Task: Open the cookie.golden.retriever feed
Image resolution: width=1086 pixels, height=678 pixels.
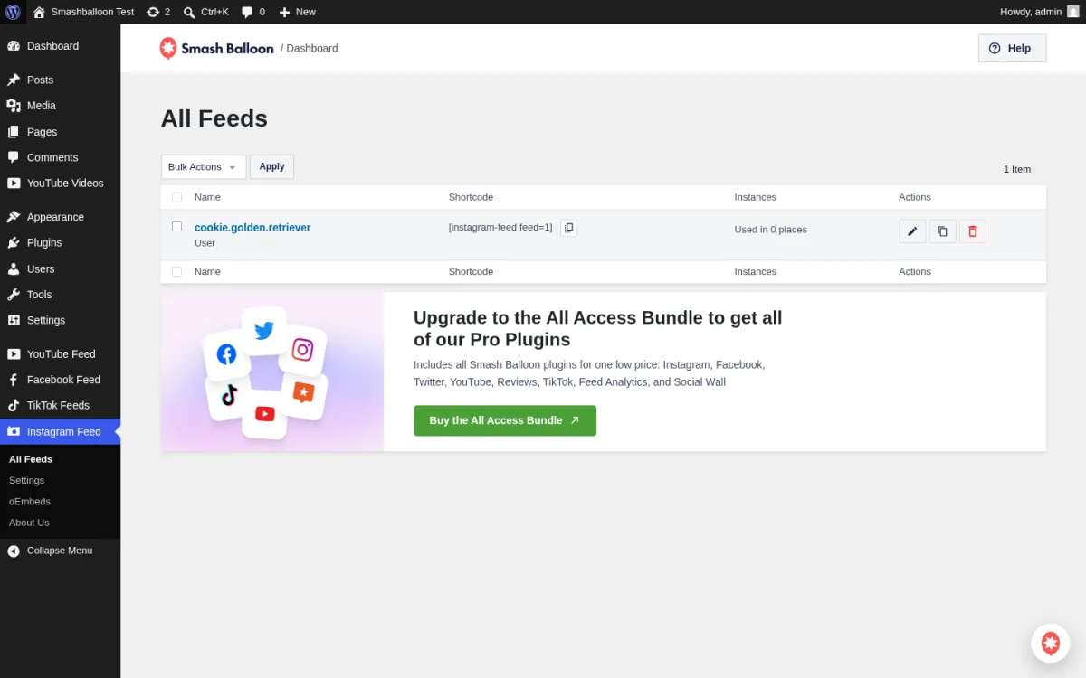Action: pyautogui.click(x=252, y=228)
